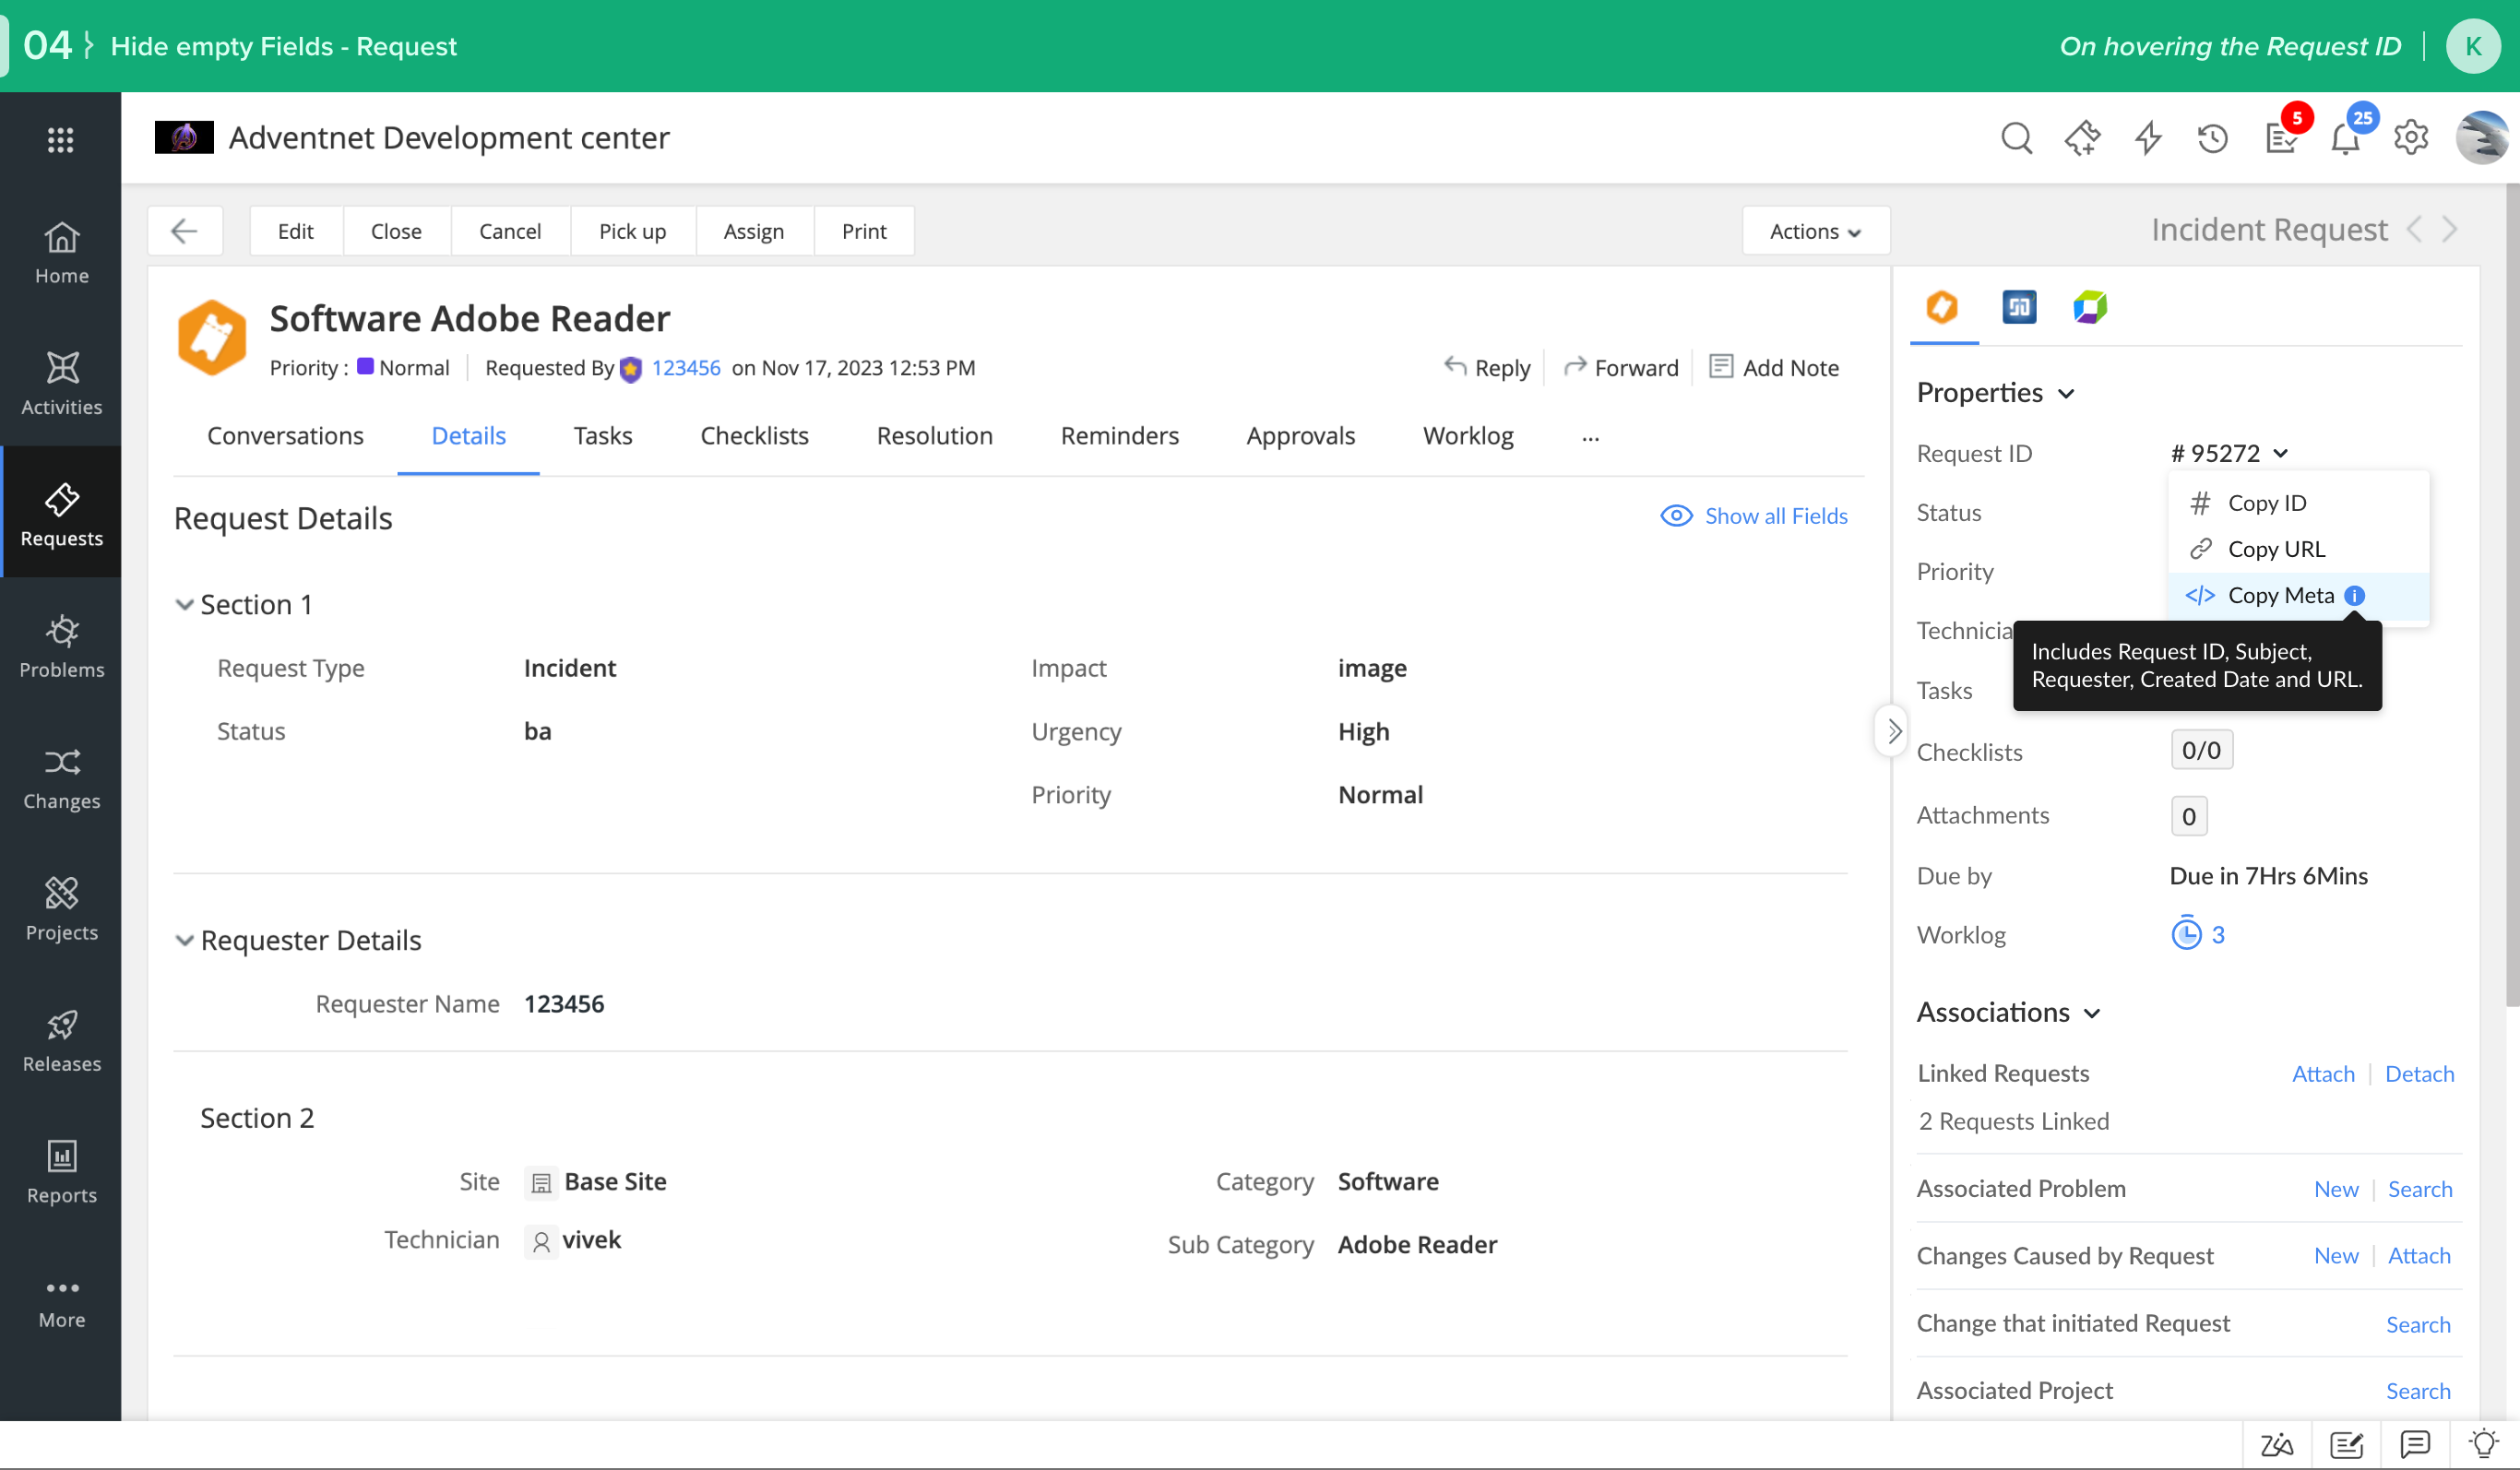Click the purple Normal priority color swatch
This screenshot has height=1470, width=2520.
[365, 367]
